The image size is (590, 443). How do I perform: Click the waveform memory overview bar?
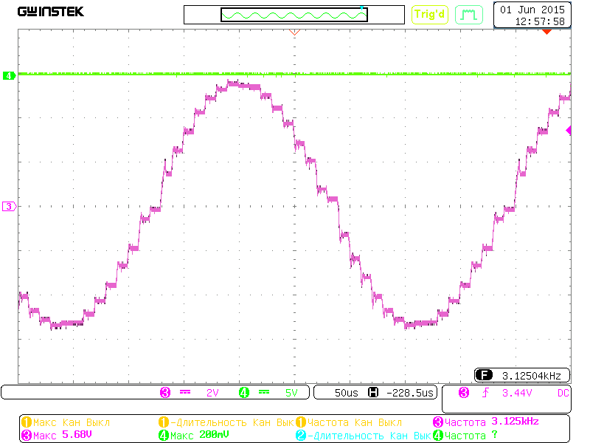pos(294,15)
